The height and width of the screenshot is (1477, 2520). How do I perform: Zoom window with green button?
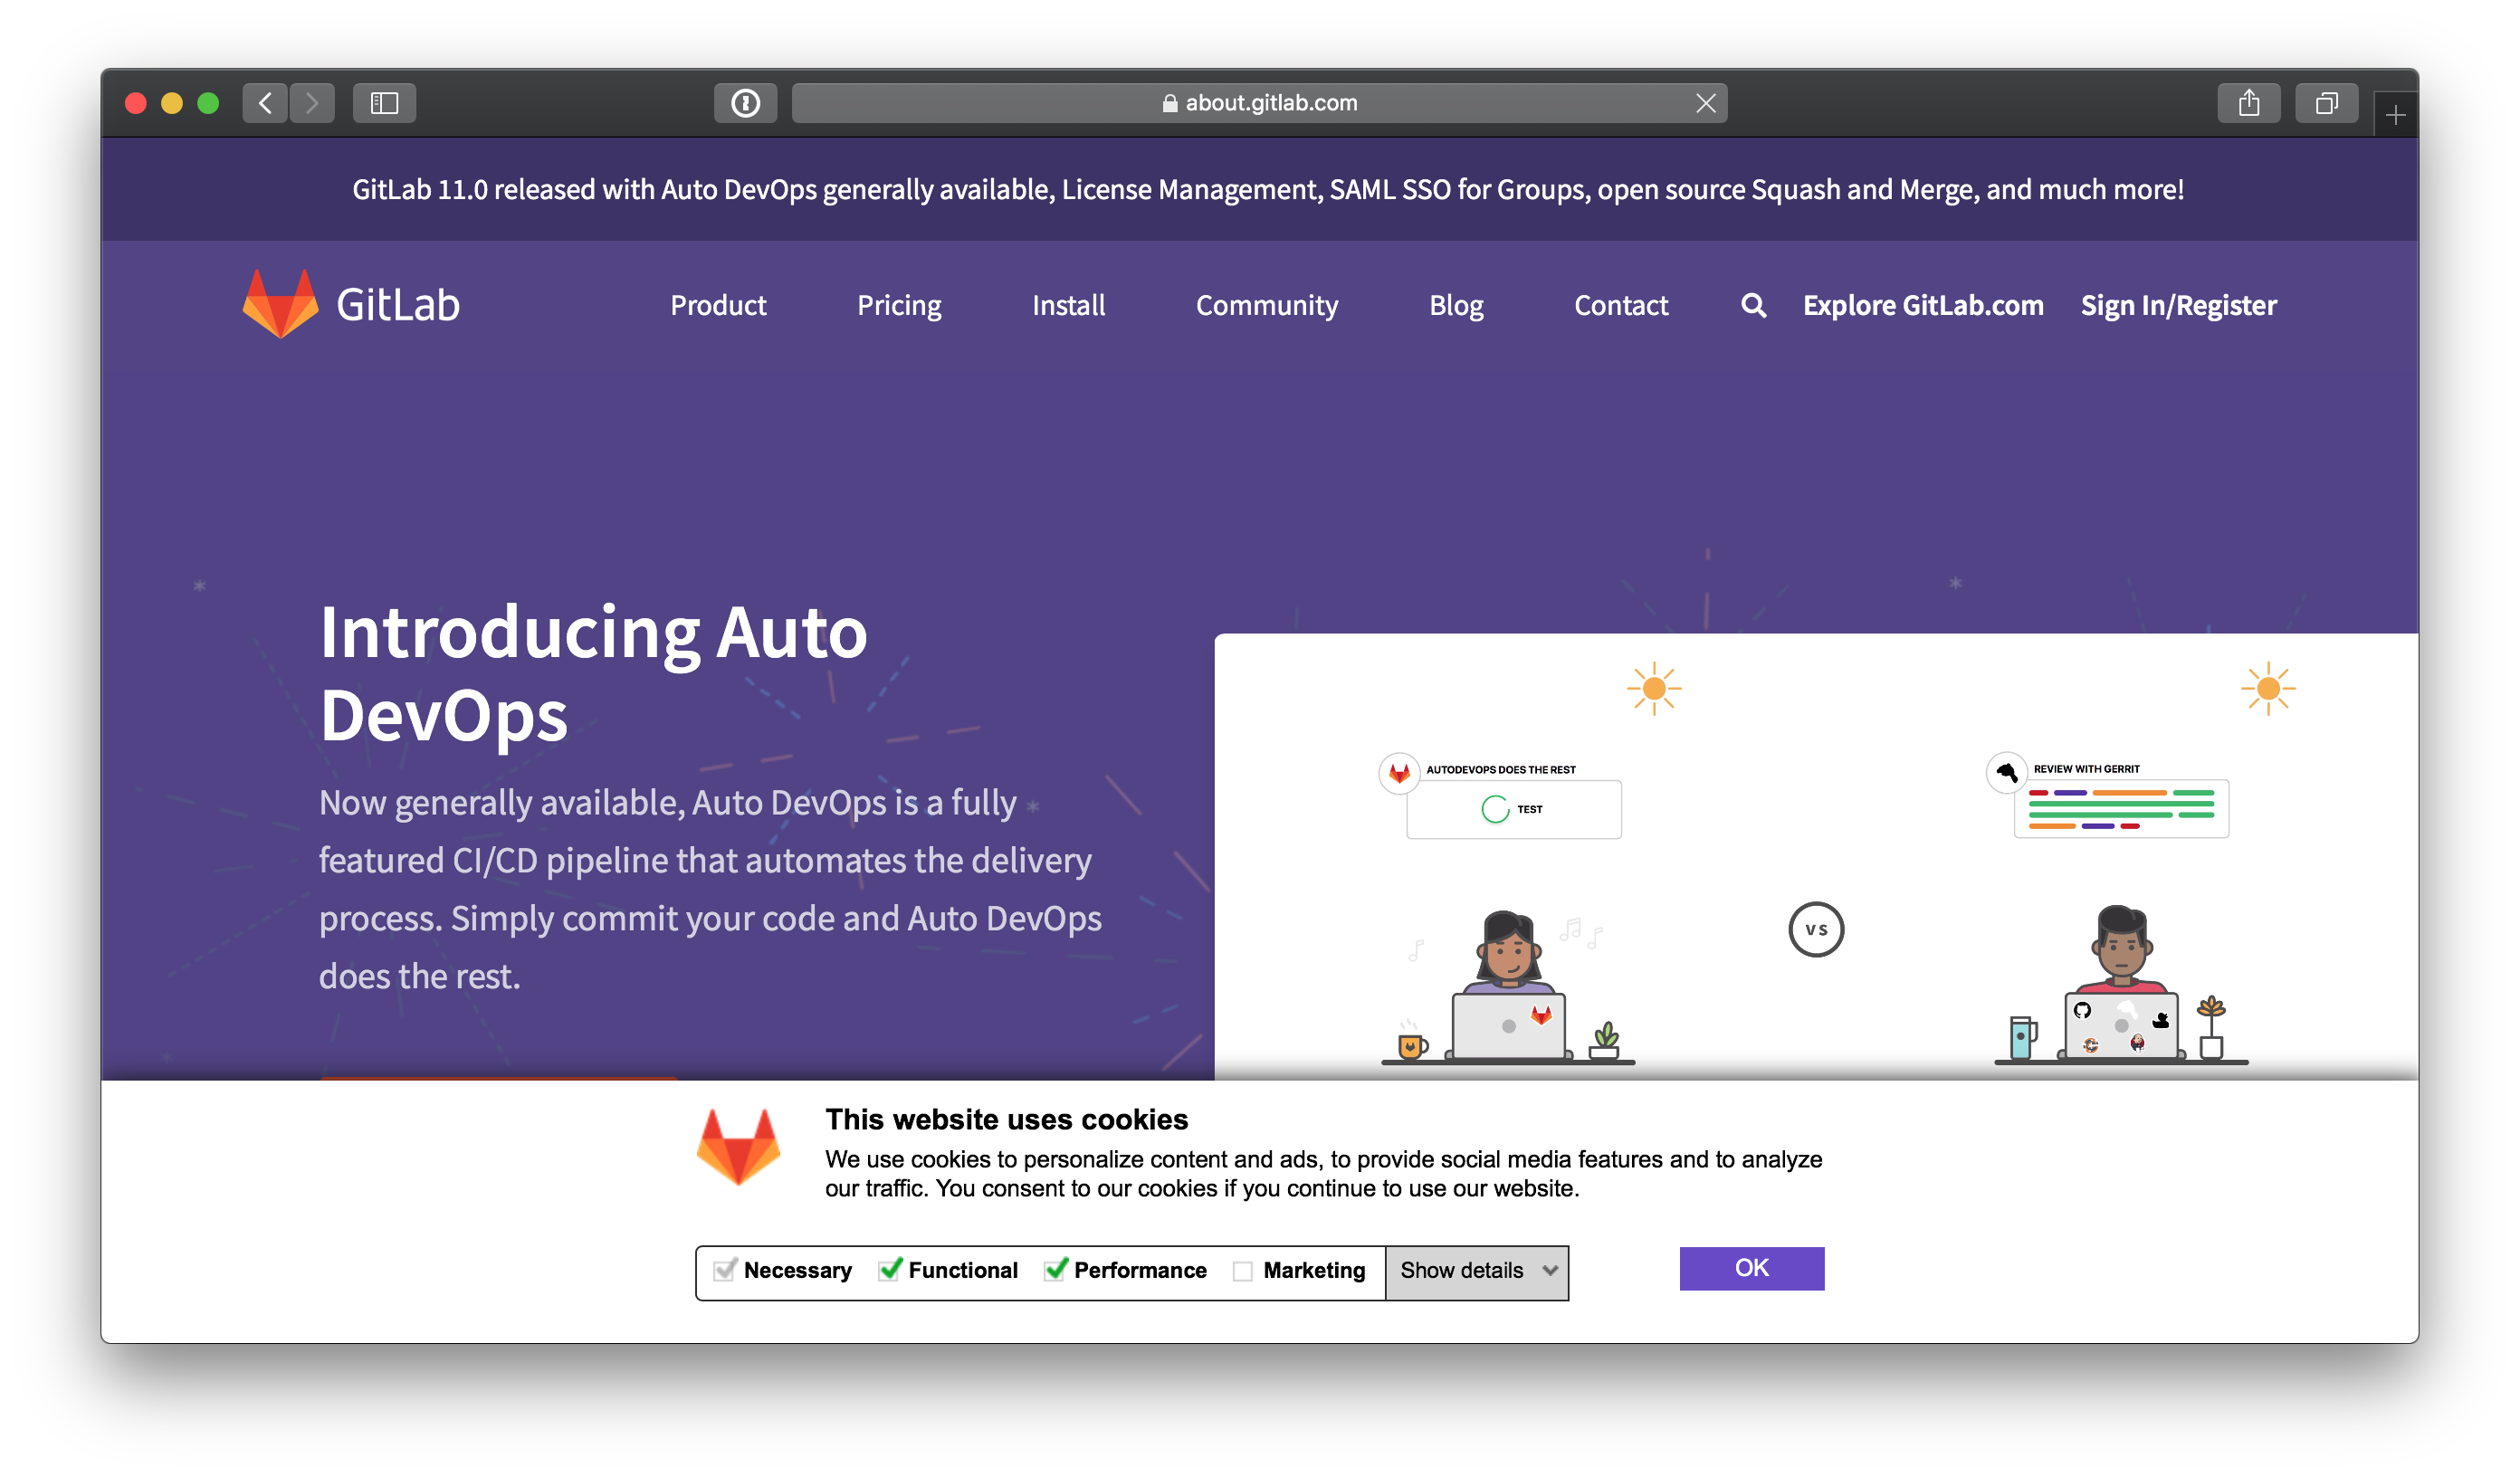tap(208, 103)
